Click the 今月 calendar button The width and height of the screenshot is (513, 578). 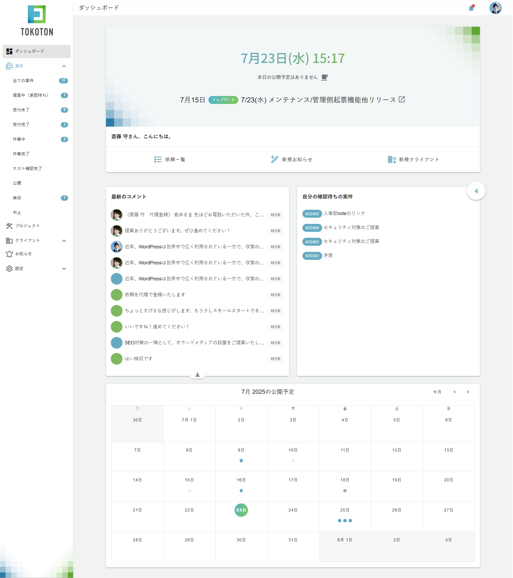(x=437, y=392)
